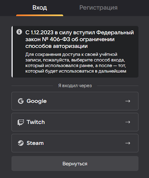Select the Вход tab
Viewport: 149px width, 178px height.
40,8
